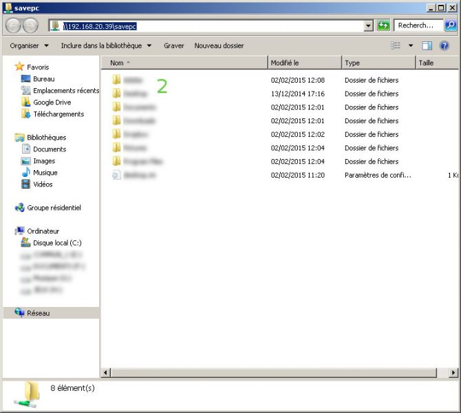Click the Nouveau dossier button

tap(219, 46)
